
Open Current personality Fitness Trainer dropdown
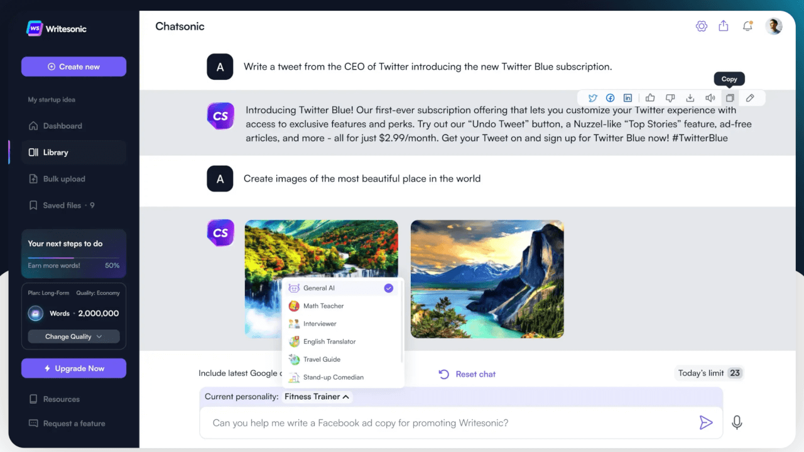point(318,397)
